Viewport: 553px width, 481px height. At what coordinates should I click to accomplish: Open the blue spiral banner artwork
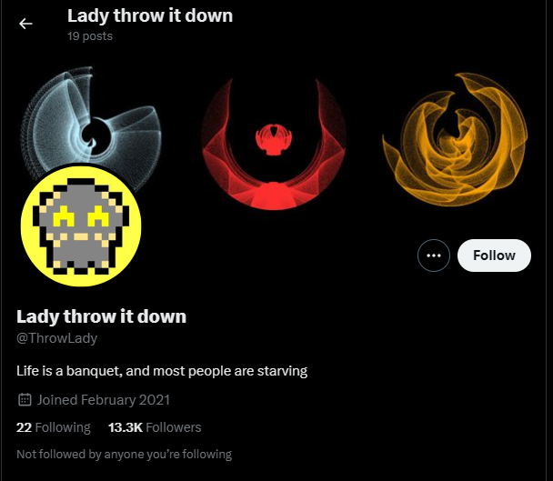click(91, 120)
